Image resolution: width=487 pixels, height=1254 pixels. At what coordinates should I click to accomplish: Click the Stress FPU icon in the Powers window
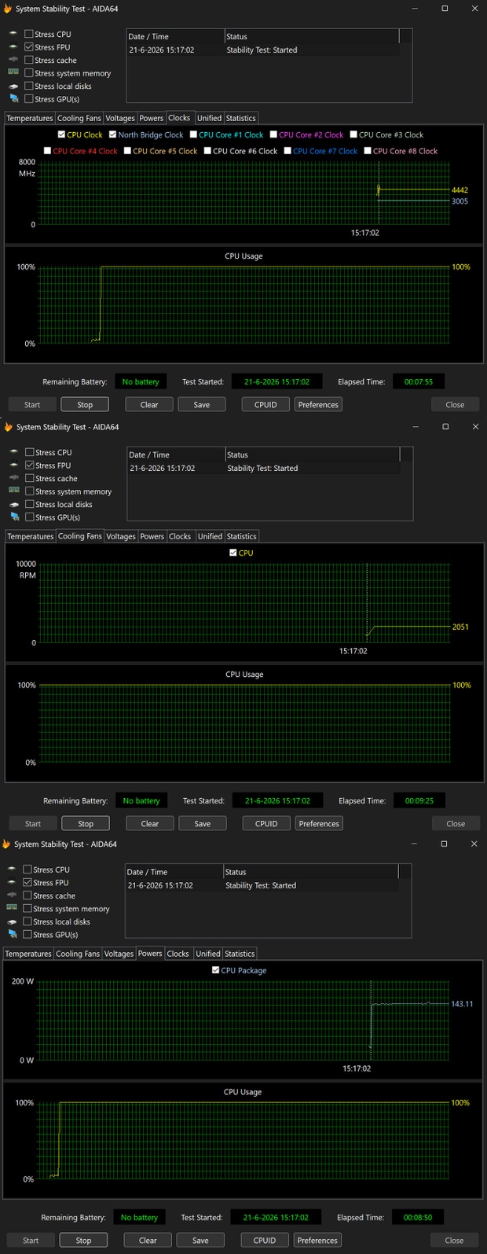(13, 883)
